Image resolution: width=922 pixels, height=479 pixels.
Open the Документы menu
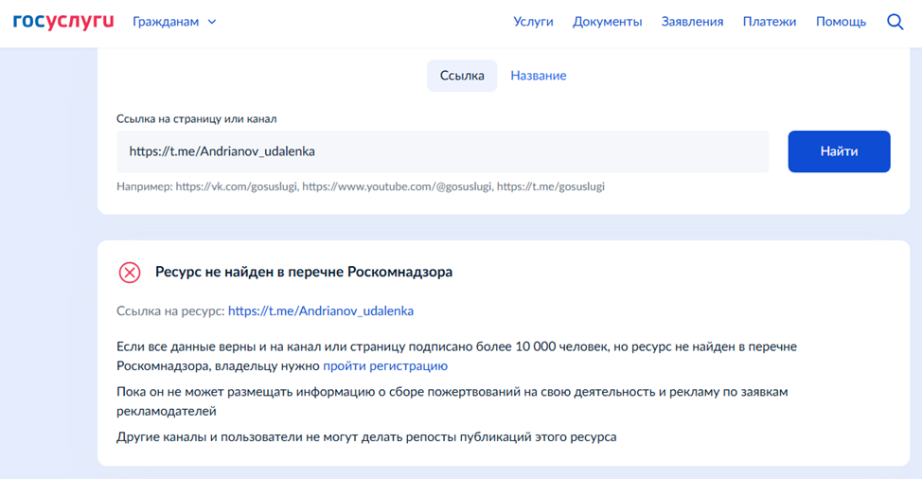click(608, 22)
